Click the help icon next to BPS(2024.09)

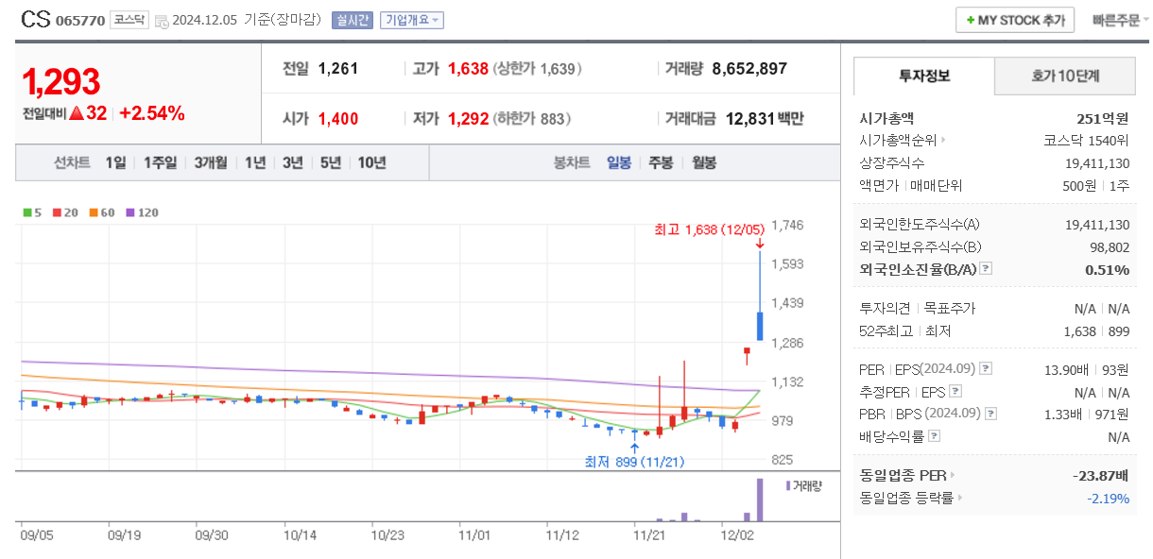(x=990, y=415)
